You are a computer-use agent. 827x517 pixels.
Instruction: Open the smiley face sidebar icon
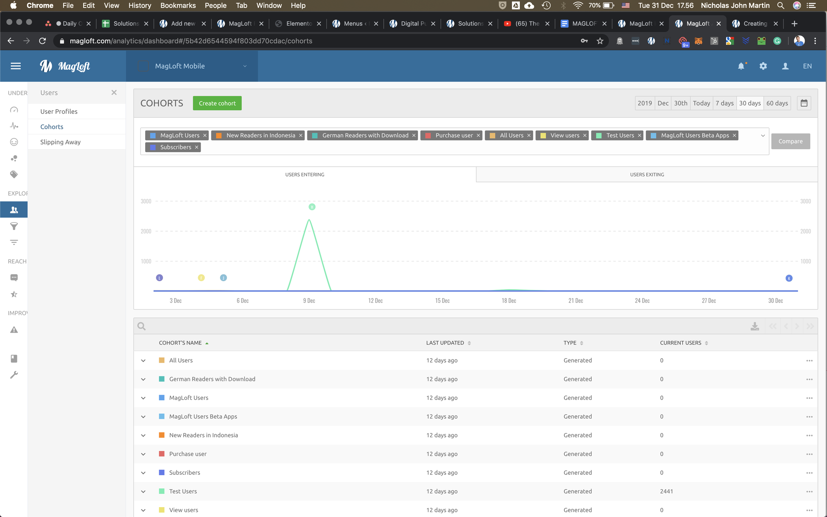click(x=14, y=142)
